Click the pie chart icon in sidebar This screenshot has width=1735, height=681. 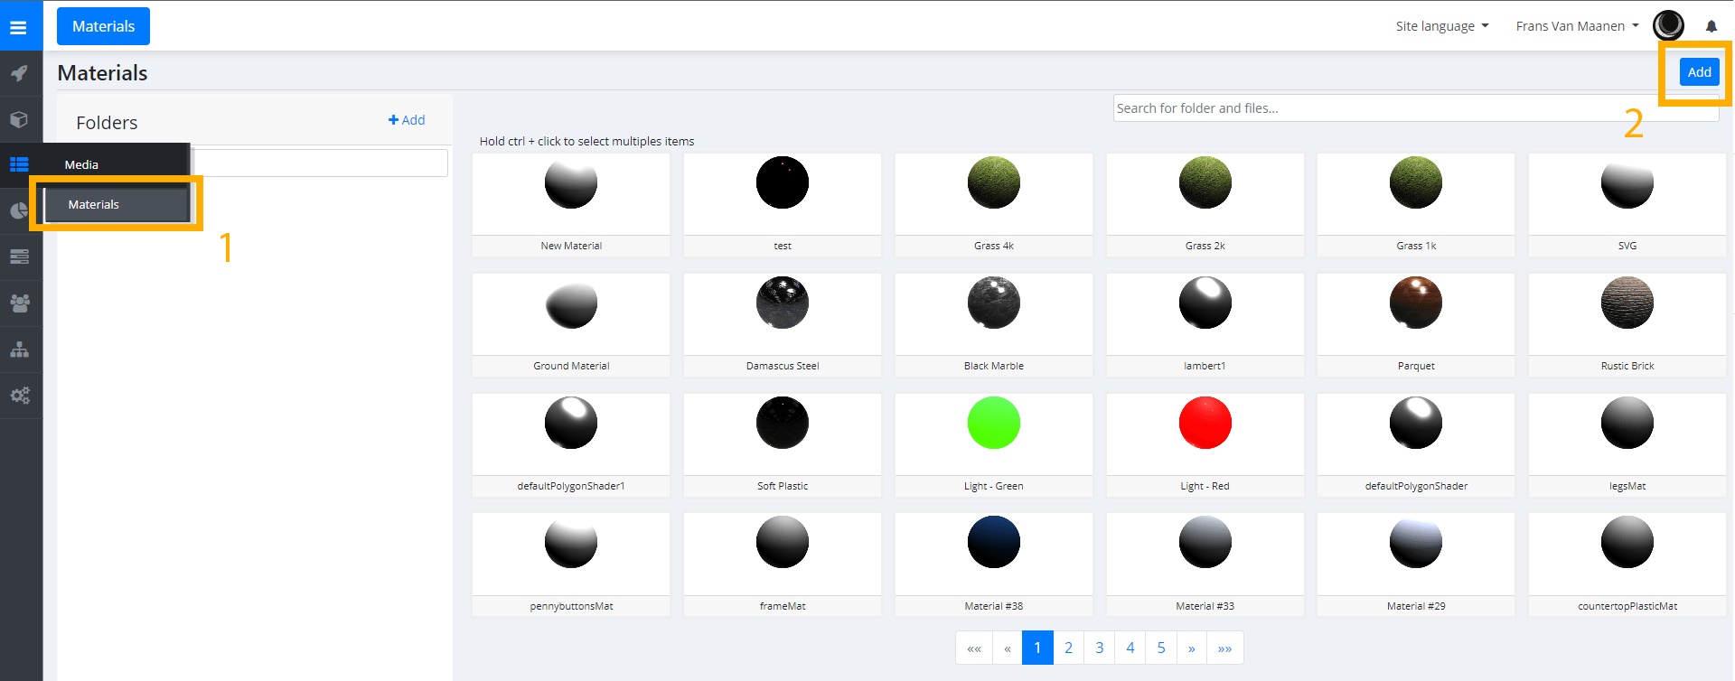[19, 210]
